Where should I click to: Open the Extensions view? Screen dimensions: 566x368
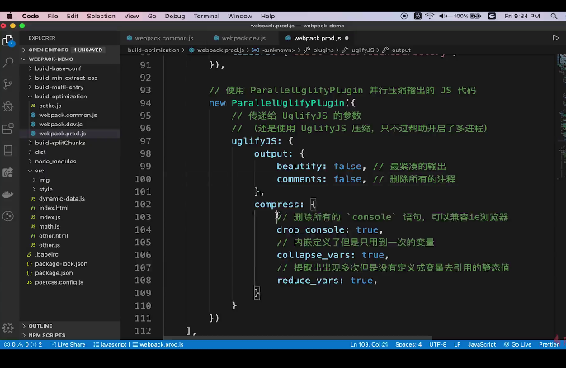pos(8,128)
